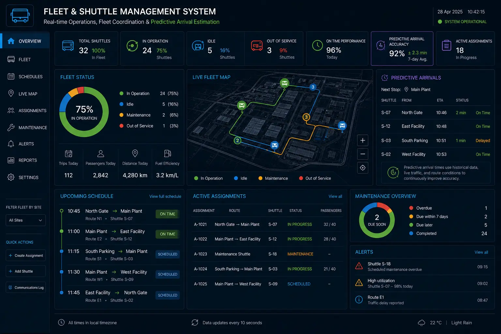
Task: Click the 75% In Operation donut chart
Action: point(84,112)
